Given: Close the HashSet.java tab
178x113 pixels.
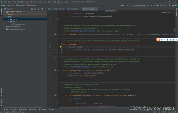Looking at the screenshot, I should pyautogui.click(x=80, y=9).
